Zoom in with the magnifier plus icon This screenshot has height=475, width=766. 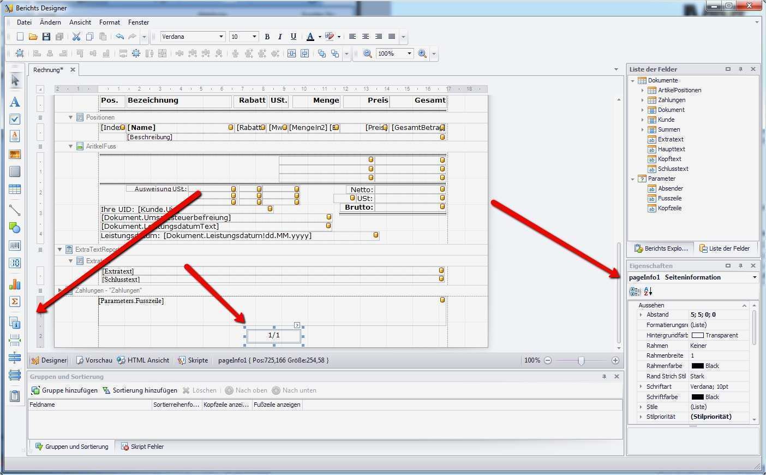422,54
